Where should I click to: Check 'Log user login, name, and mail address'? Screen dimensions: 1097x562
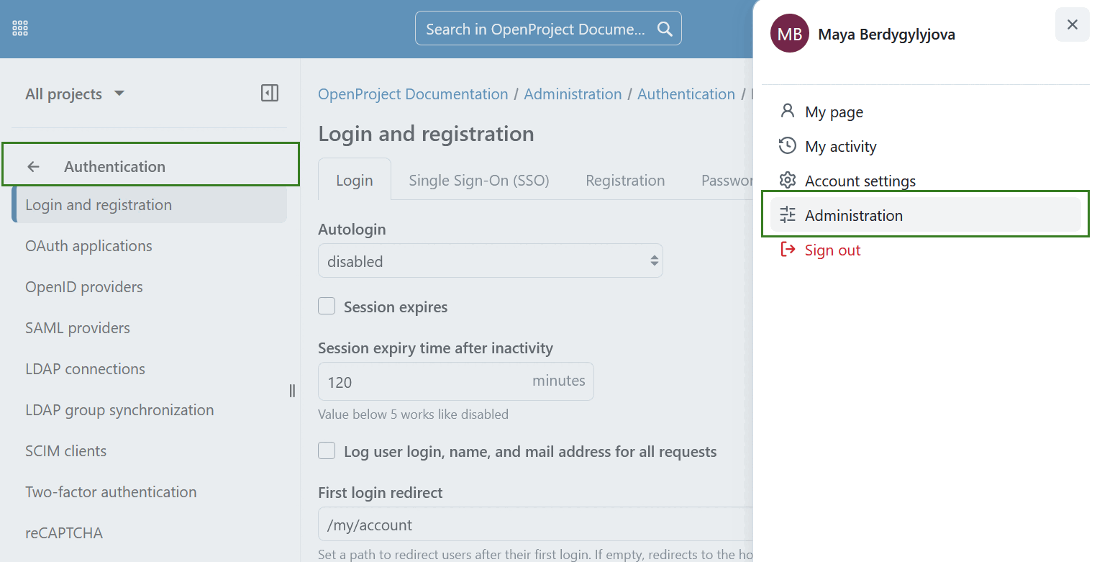[x=327, y=450]
